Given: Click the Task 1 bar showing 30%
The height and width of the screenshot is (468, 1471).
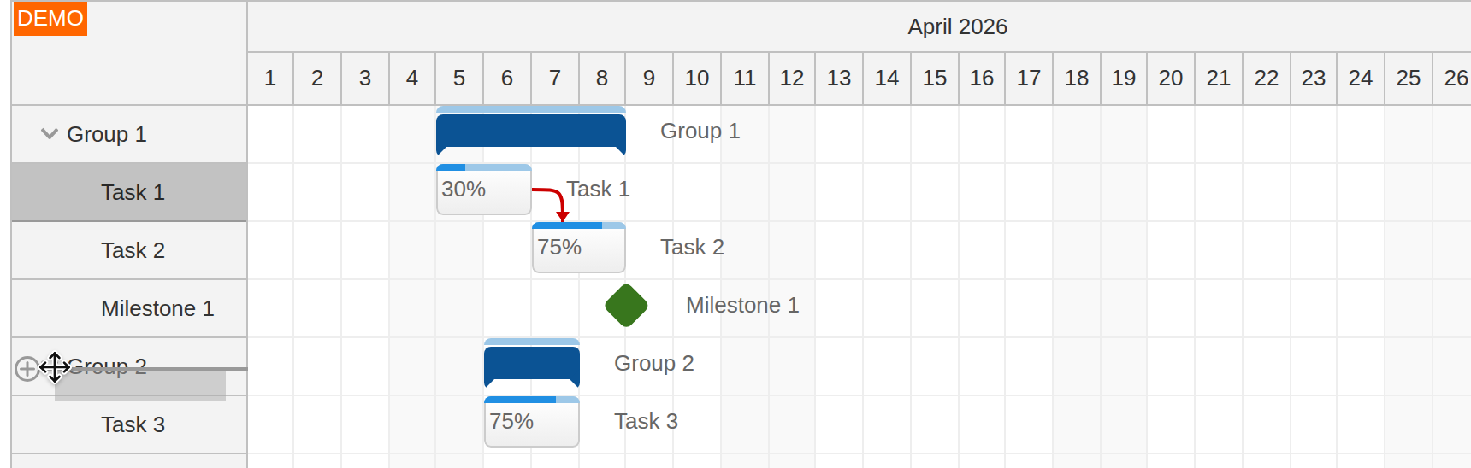Looking at the screenshot, I should (484, 190).
